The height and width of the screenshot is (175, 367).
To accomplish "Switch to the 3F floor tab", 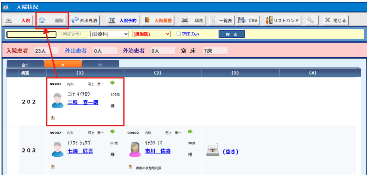I will click(x=100, y=65).
